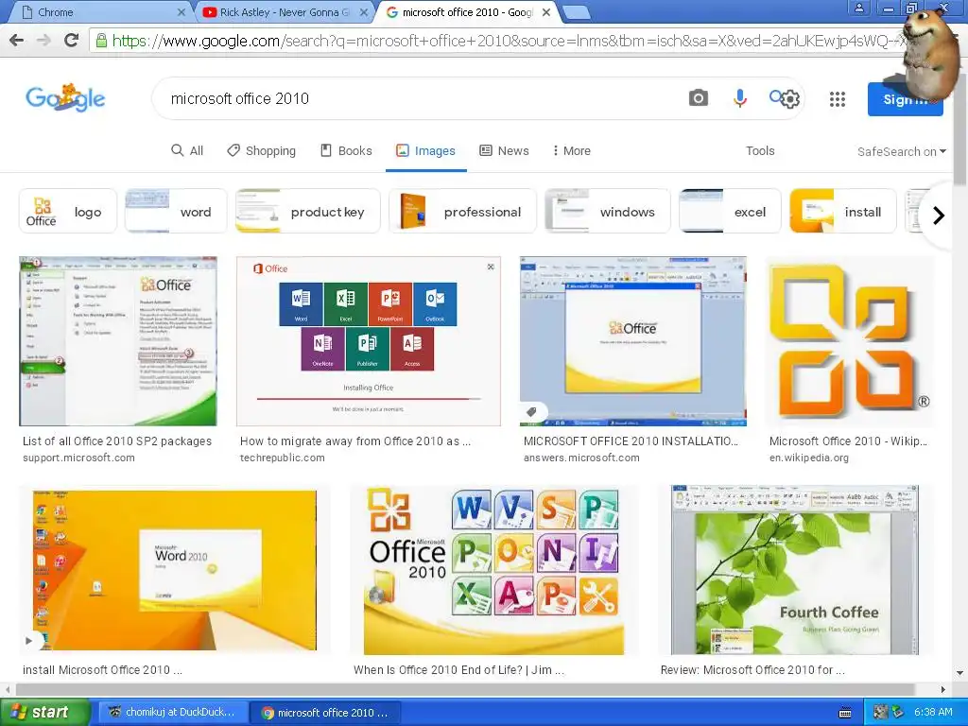Screen dimensions: 968x726
Task: Click How to migrate away from Office 2010 link
Action: pyautogui.click(x=355, y=441)
